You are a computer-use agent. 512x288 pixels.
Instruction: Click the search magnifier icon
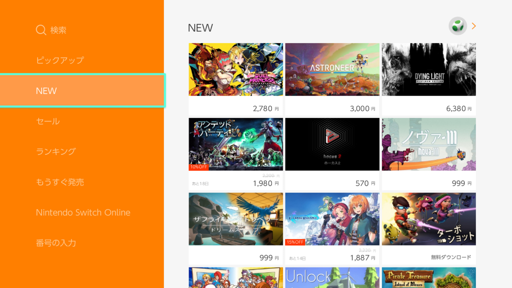[x=41, y=30]
